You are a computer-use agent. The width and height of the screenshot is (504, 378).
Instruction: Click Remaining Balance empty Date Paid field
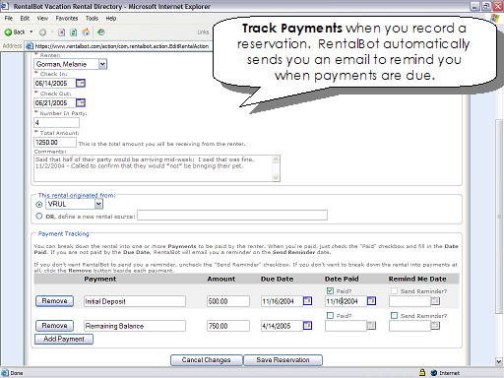click(346, 326)
